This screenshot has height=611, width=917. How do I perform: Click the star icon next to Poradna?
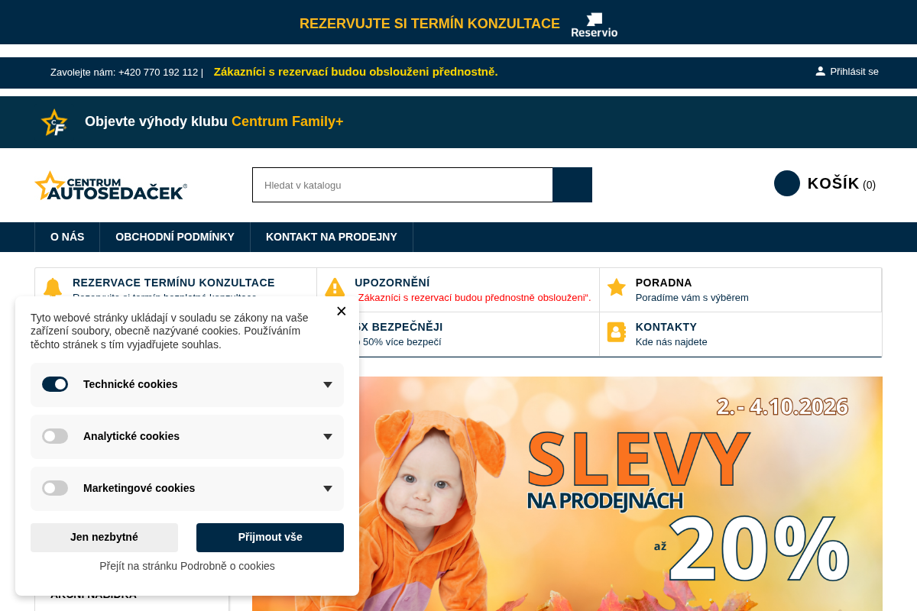pyautogui.click(x=617, y=287)
